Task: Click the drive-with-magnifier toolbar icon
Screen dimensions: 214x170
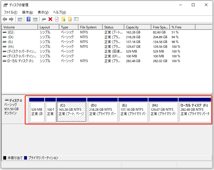Action: (44, 19)
